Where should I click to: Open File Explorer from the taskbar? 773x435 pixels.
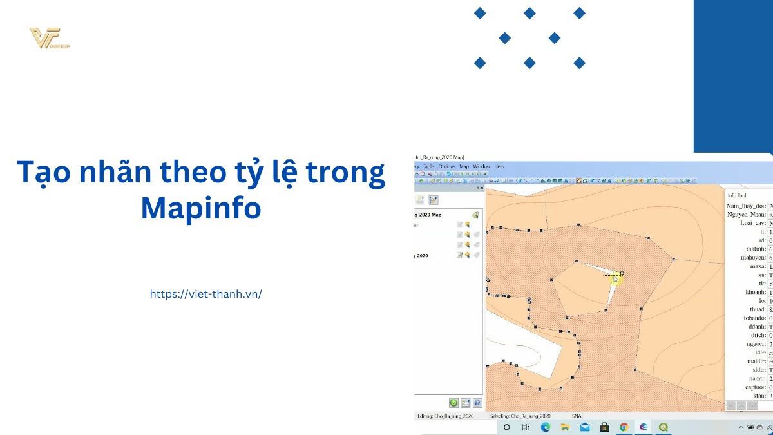point(565,427)
